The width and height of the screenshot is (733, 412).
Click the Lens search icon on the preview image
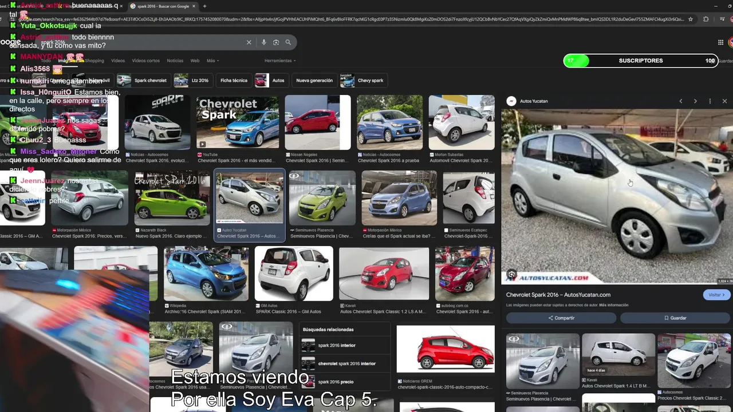(x=511, y=274)
